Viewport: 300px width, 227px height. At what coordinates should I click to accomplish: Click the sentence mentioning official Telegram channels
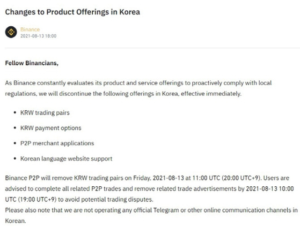[151, 215]
